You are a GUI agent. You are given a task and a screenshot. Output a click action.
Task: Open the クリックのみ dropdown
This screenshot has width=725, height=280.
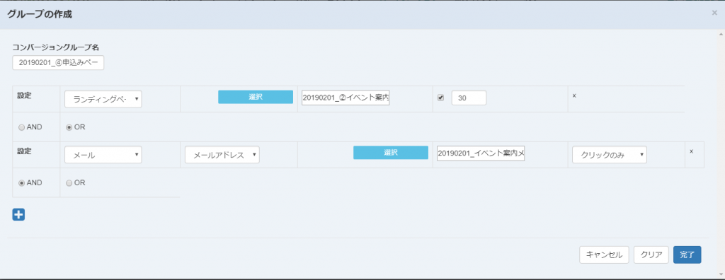click(610, 155)
